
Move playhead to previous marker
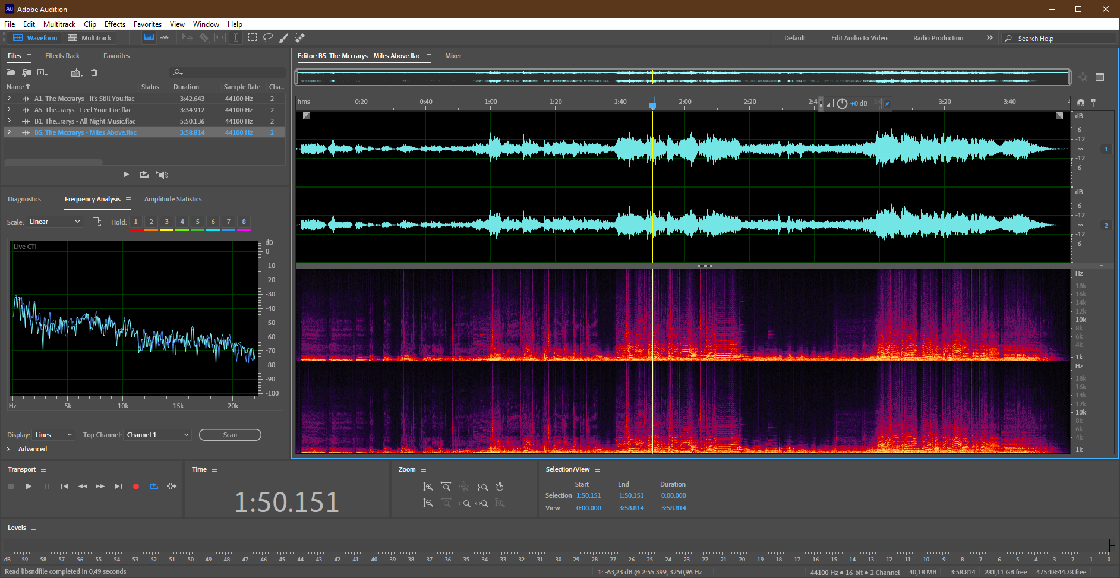tap(64, 486)
